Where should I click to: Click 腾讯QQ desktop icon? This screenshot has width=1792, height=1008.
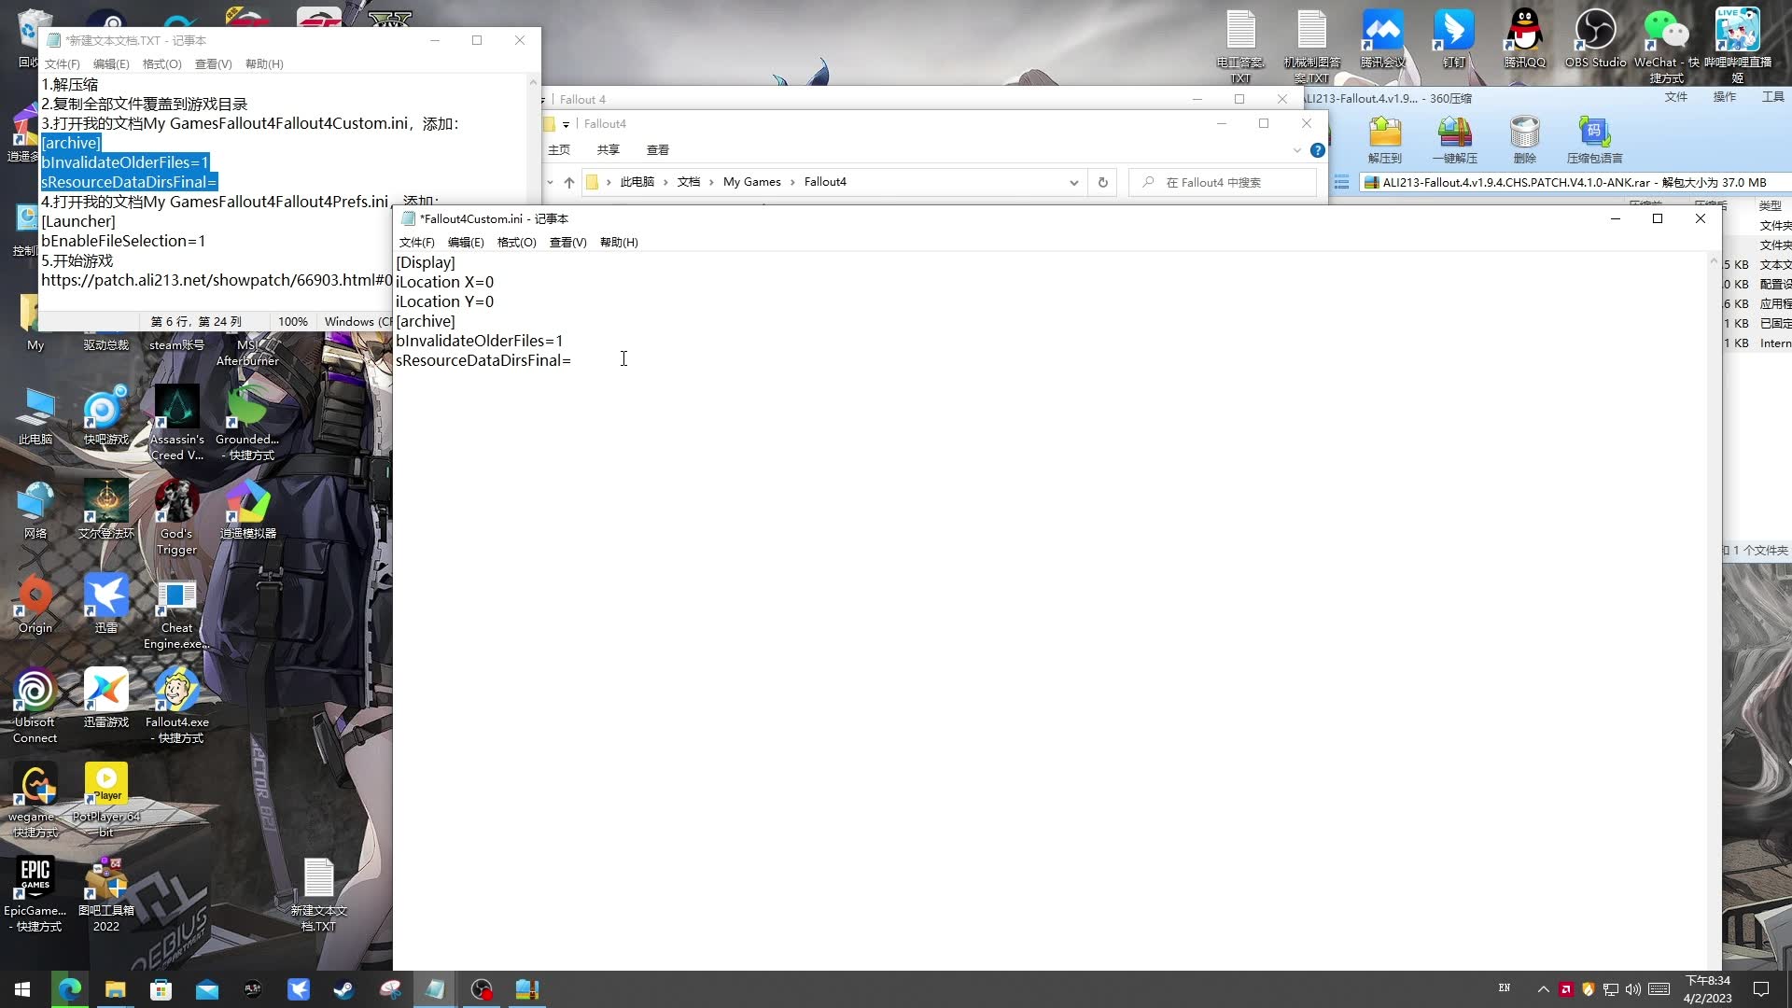click(1524, 38)
